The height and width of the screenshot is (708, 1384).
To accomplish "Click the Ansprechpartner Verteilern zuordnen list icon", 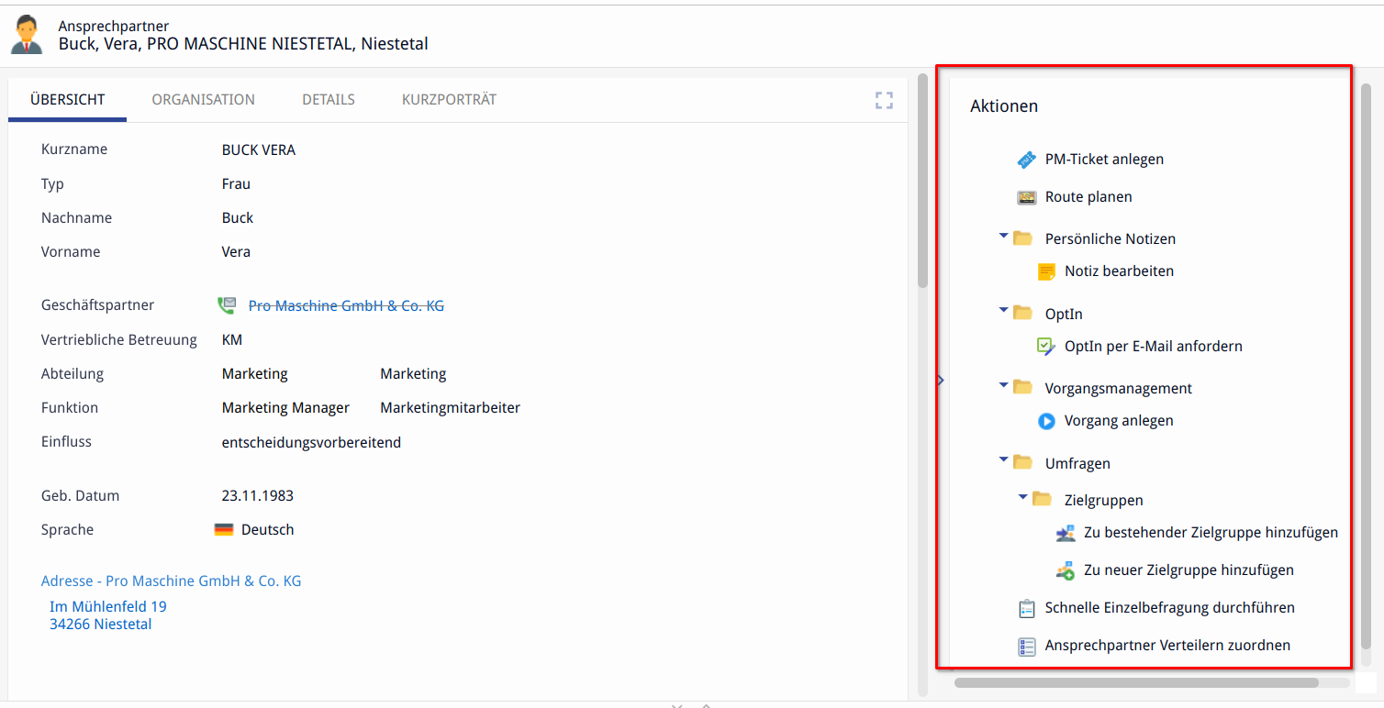I will coord(1026,647).
